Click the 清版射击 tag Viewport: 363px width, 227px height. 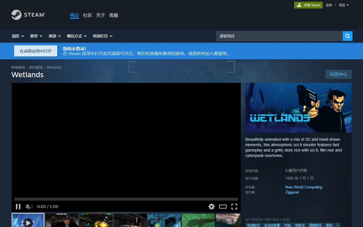pyautogui.click(x=315, y=225)
